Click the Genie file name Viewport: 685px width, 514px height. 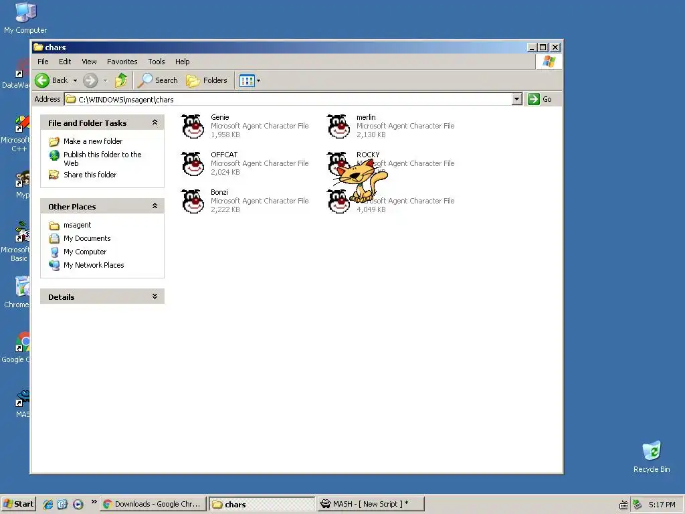coord(219,117)
